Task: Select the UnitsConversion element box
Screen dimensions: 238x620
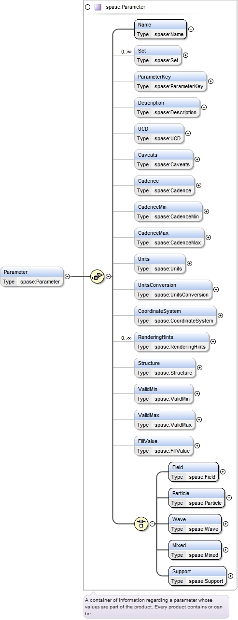Action: (173, 290)
